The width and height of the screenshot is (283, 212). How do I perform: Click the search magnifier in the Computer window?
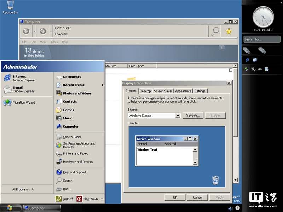click(x=214, y=31)
